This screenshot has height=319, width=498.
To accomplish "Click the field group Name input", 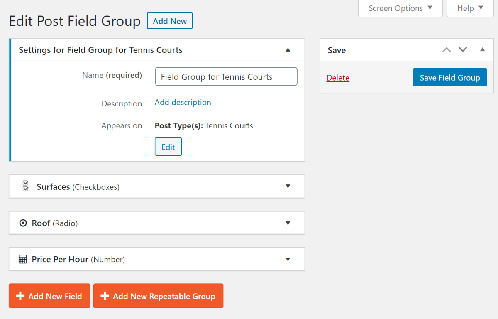I will click(226, 77).
